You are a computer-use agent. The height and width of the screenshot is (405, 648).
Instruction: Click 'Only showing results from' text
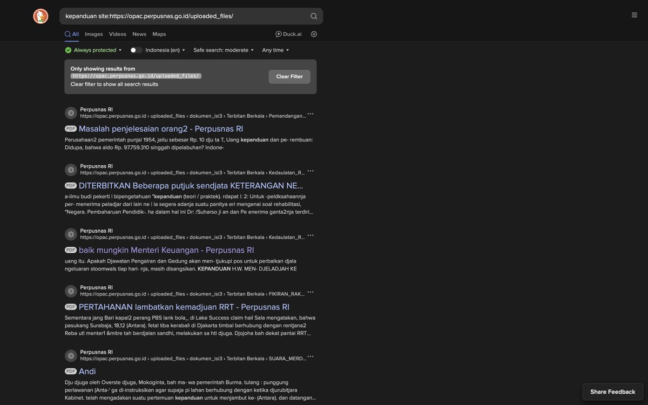point(103,69)
